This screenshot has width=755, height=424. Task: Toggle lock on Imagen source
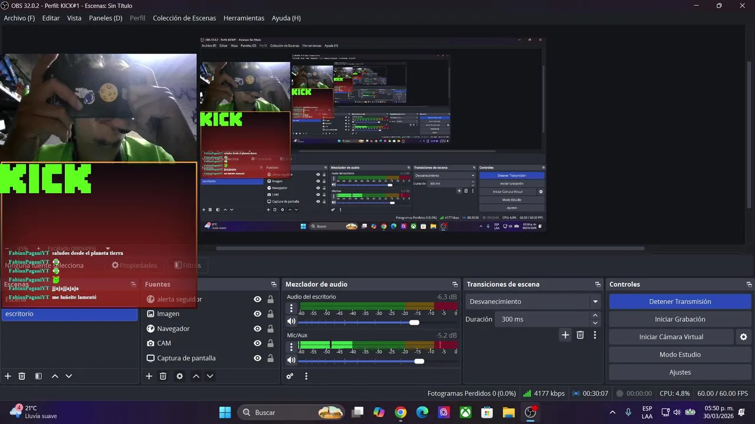pos(271,314)
